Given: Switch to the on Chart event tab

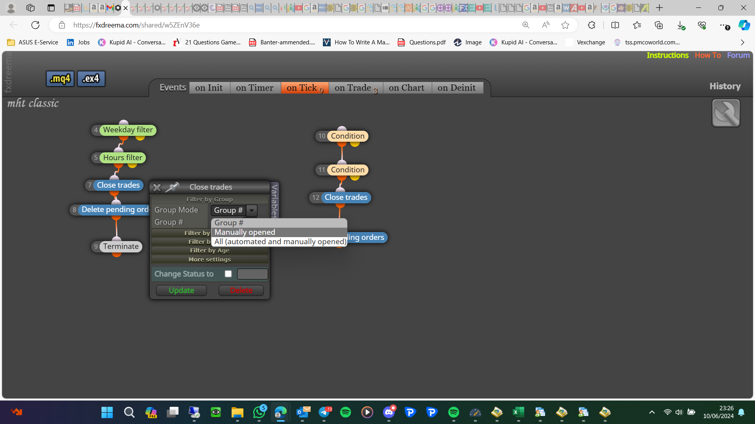Looking at the screenshot, I should pyautogui.click(x=407, y=88).
